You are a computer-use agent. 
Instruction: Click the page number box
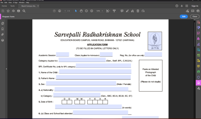coord(65,11)
